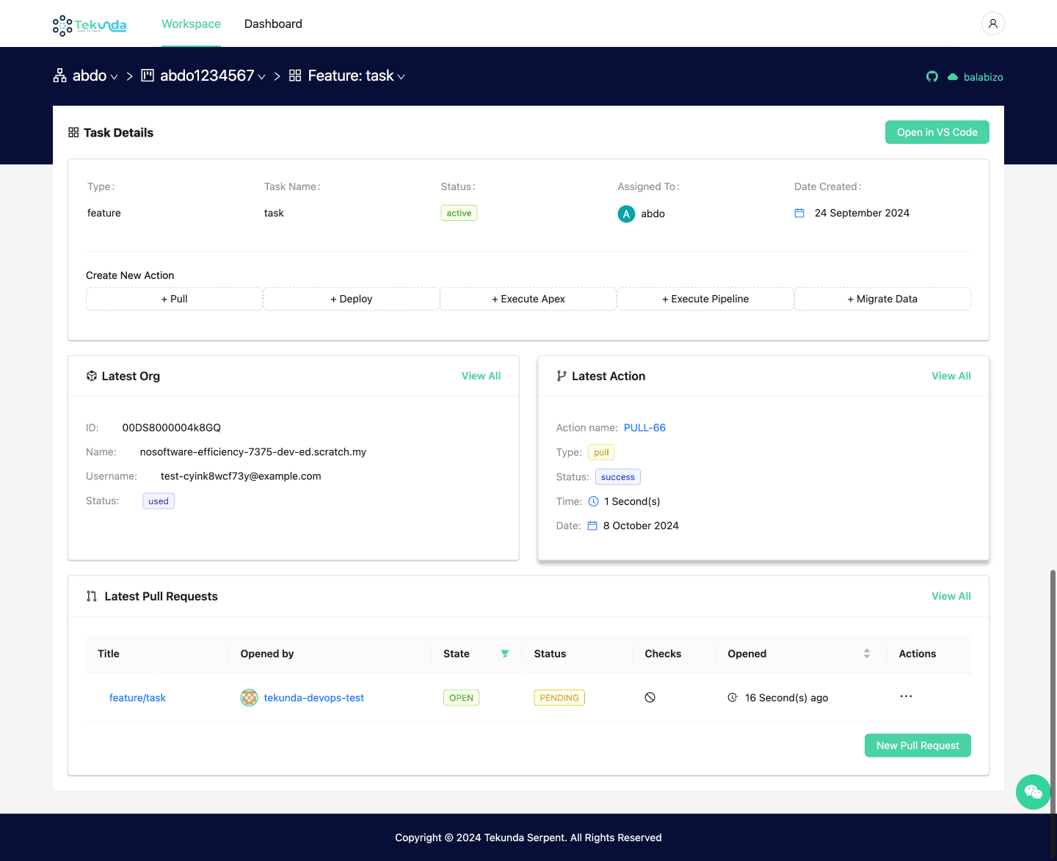Click the Tekunda logo
The image size is (1057, 861).
(x=90, y=25)
